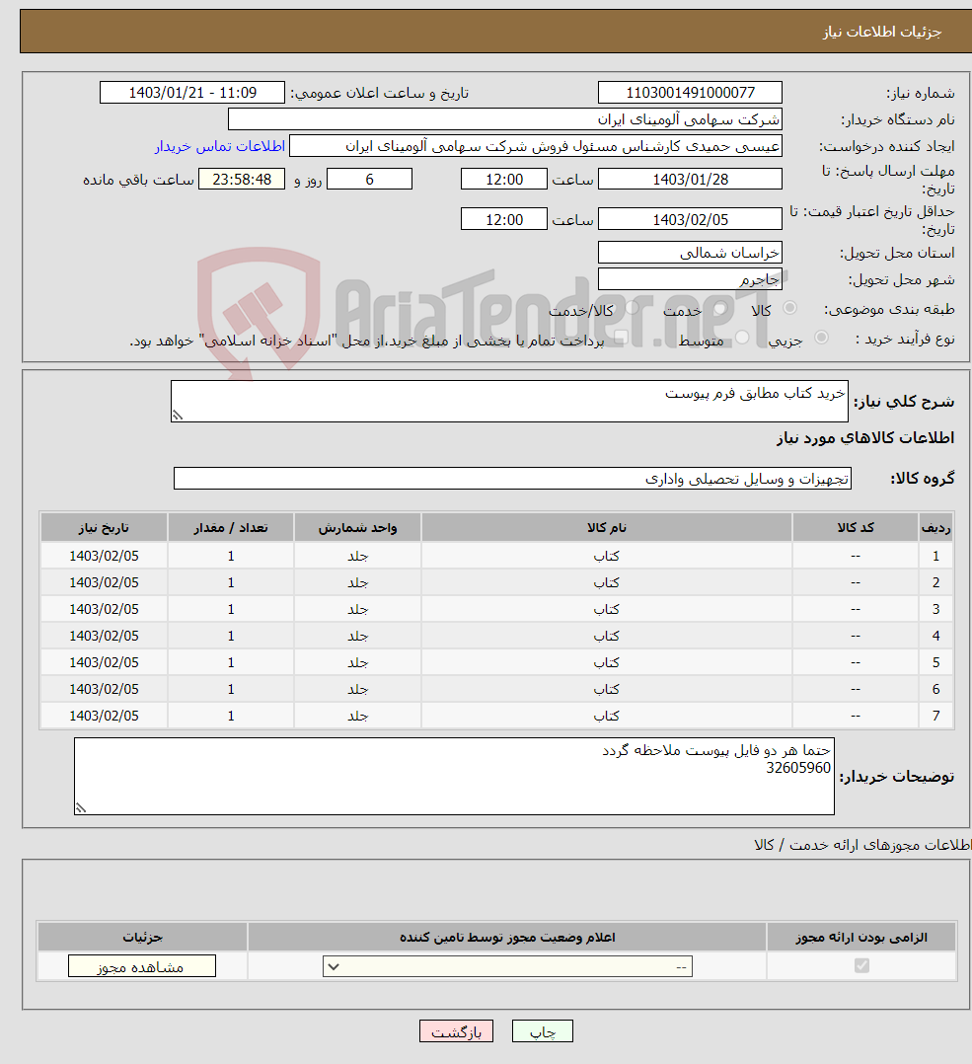Open the buyer contact information link
Screen dimensions: 972x1064
coord(220,146)
